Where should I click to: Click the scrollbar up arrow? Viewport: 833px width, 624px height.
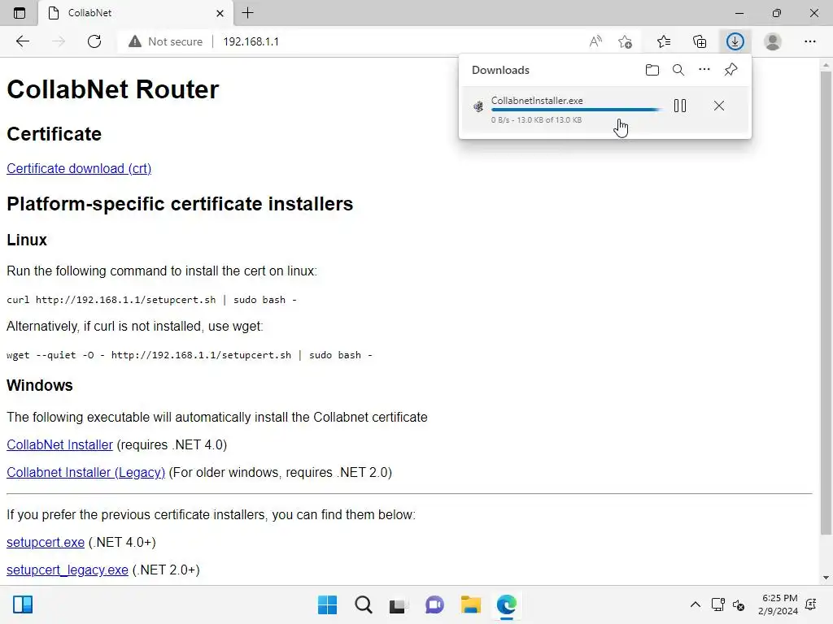click(x=826, y=65)
